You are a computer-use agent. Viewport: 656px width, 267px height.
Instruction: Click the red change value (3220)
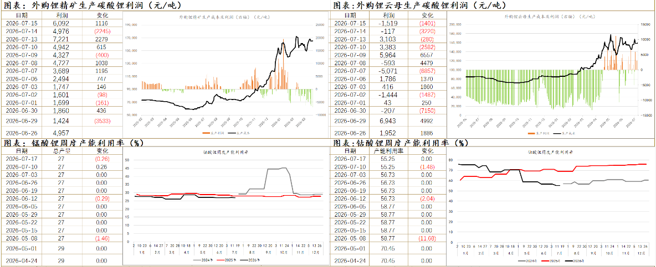(x=427, y=32)
